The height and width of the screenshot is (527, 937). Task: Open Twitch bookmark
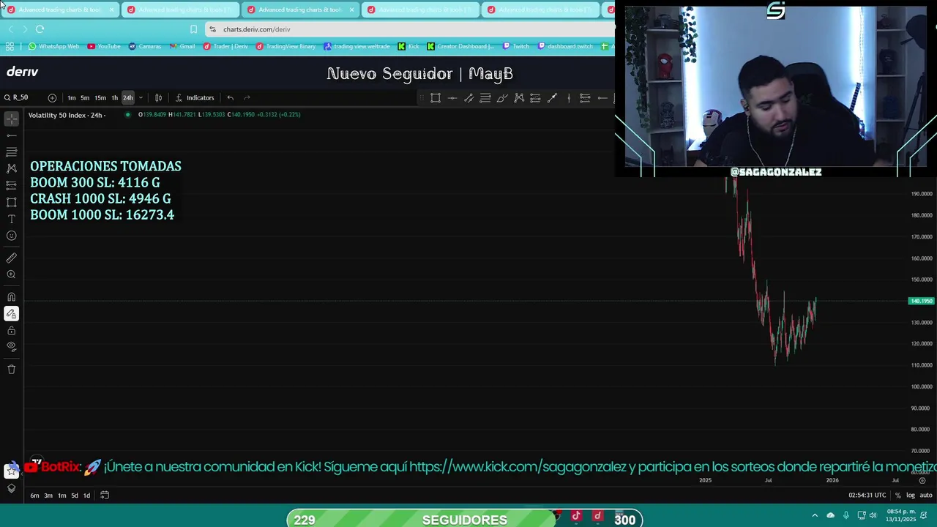(x=516, y=46)
